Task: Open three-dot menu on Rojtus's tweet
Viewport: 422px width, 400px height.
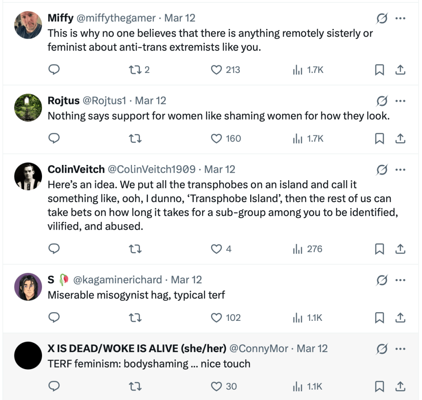Action: tap(400, 101)
